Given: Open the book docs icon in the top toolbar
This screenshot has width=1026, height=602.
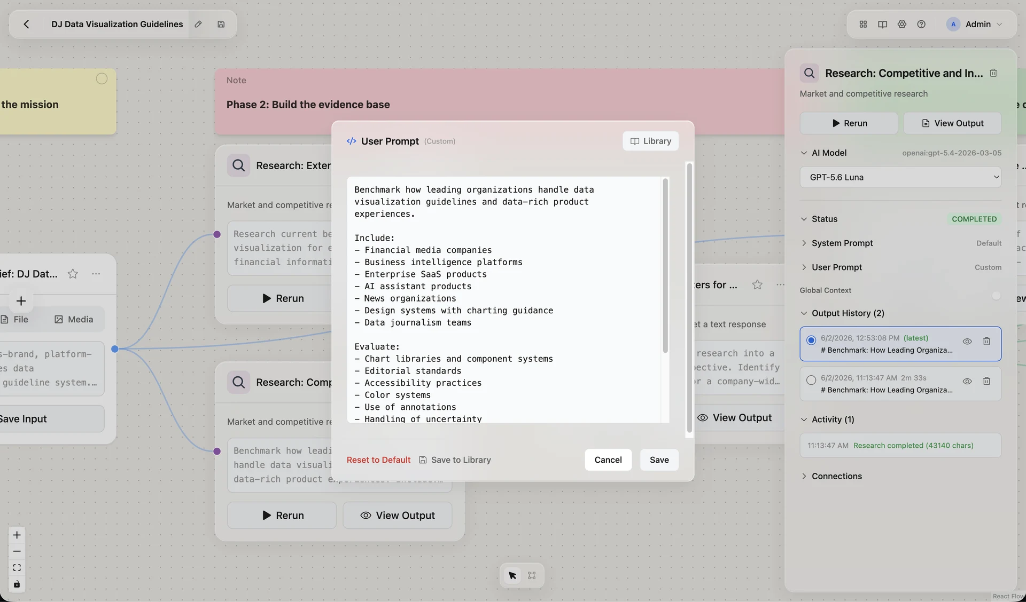Looking at the screenshot, I should 882,24.
